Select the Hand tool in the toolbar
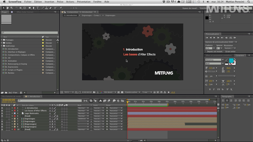 pos(8,8)
